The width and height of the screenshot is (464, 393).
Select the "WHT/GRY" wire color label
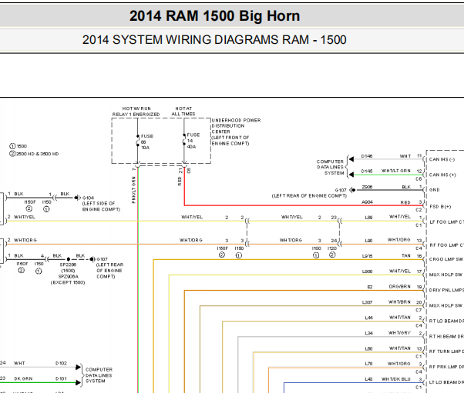point(399,333)
